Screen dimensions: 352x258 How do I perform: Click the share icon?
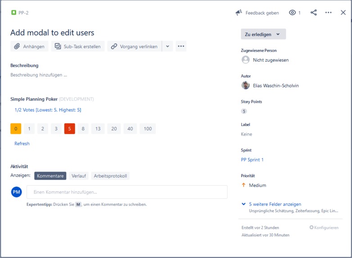coord(314,13)
